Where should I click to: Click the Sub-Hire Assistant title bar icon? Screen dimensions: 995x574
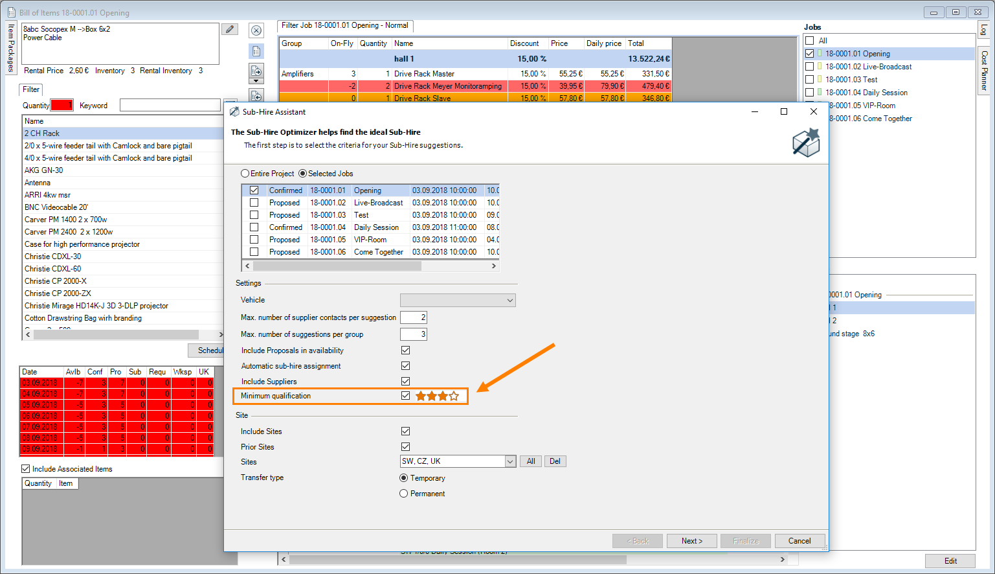(x=234, y=112)
